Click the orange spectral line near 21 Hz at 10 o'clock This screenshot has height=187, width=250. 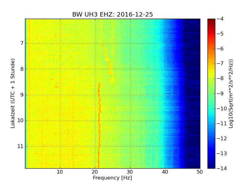(x=99, y=121)
